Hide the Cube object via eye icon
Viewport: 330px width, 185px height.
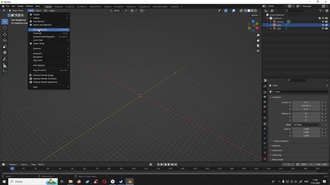coord(323,25)
